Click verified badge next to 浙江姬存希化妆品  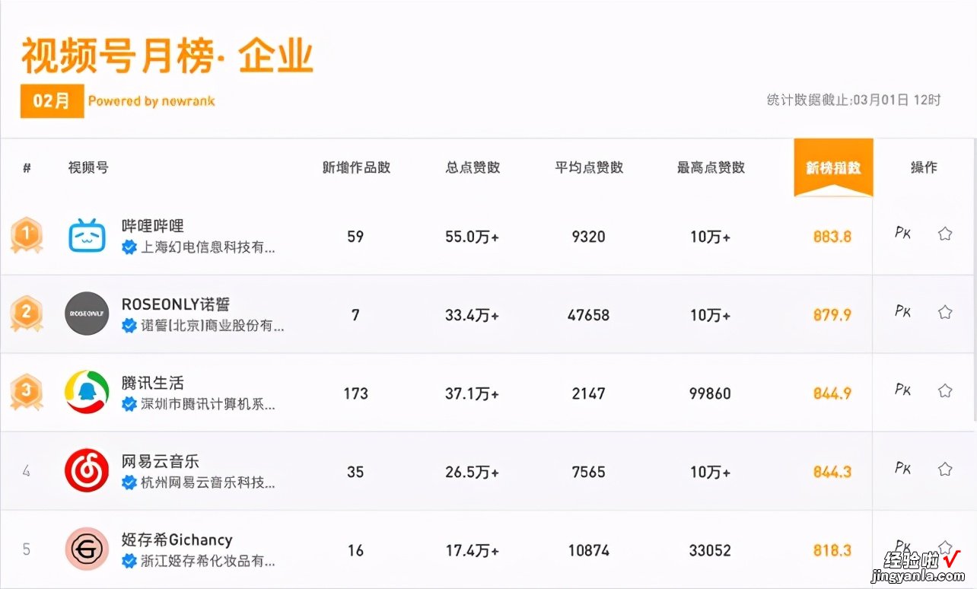pos(129,561)
